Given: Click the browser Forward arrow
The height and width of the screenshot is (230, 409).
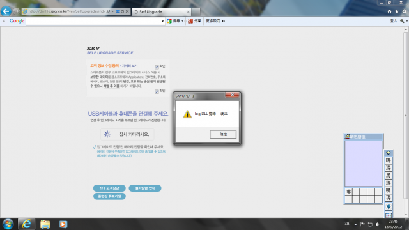Looking at the screenshot, I should tap(16, 11).
